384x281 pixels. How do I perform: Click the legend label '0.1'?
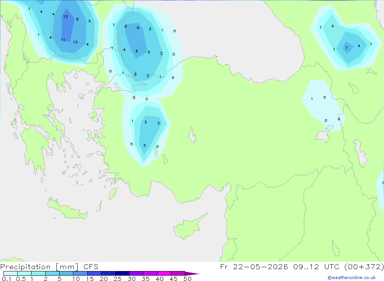click(x=7, y=279)
